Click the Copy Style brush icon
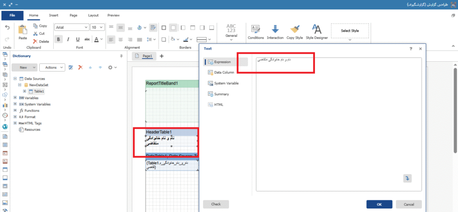 (x=294, y=30)
